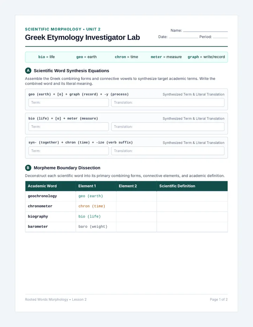Click the 'Synthesized Term & Literal Translation' label in geo card
The image size is (253, 327).
194,94
